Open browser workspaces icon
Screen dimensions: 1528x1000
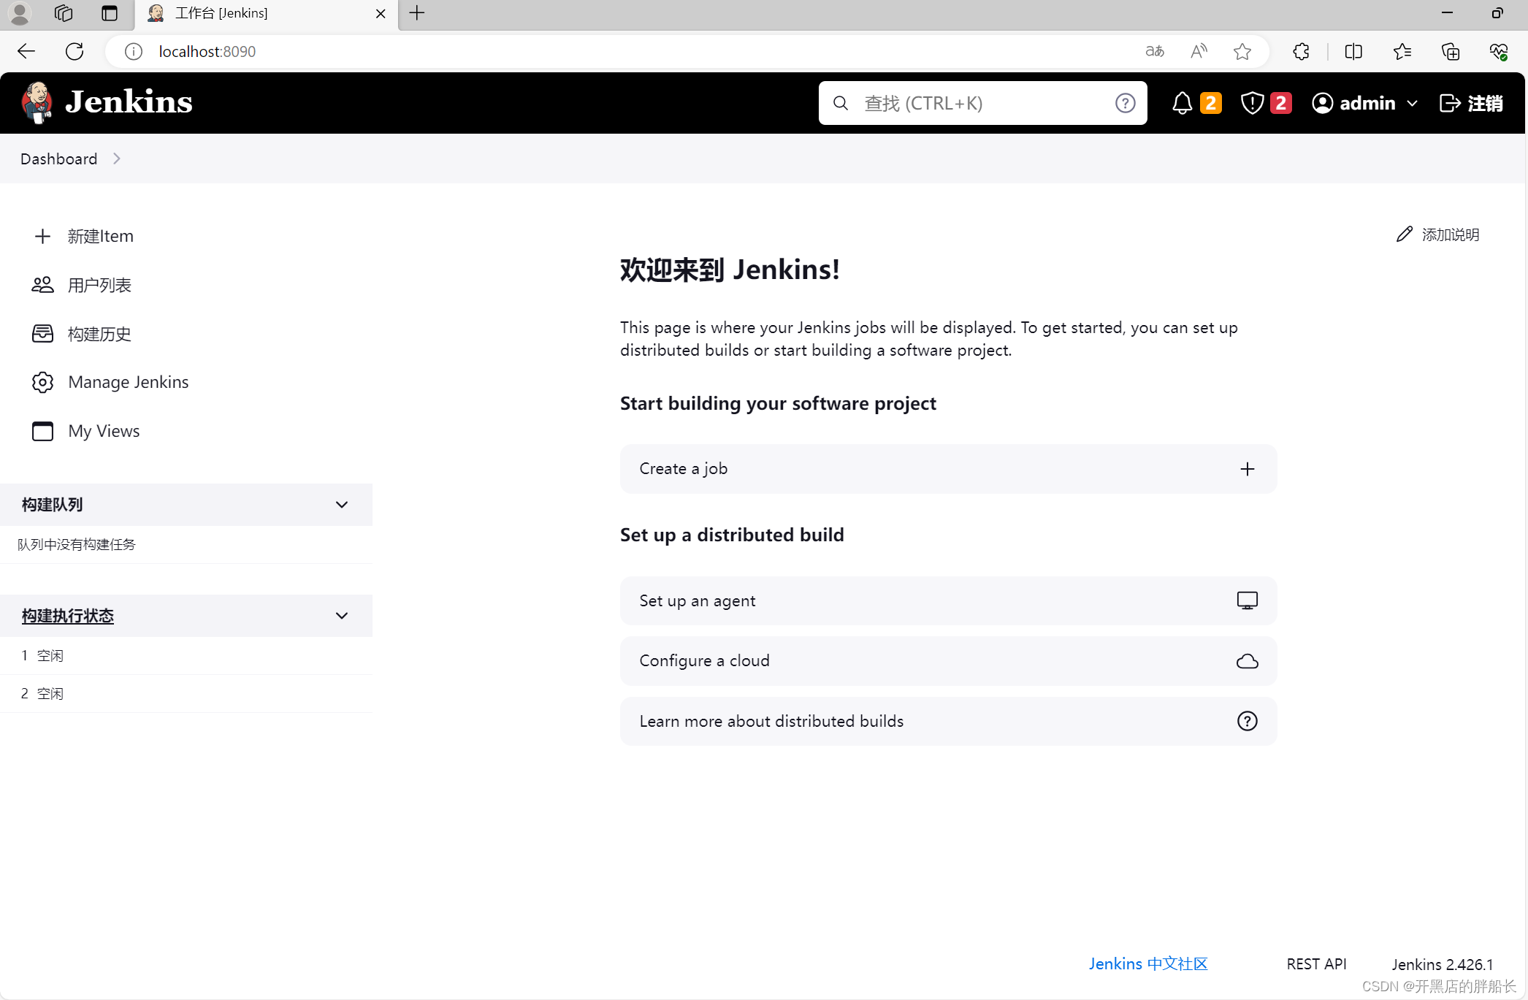pyautogui.click(x=64, y=13)
